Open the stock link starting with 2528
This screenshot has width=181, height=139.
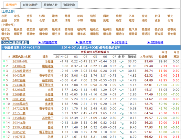coord(22,71)
